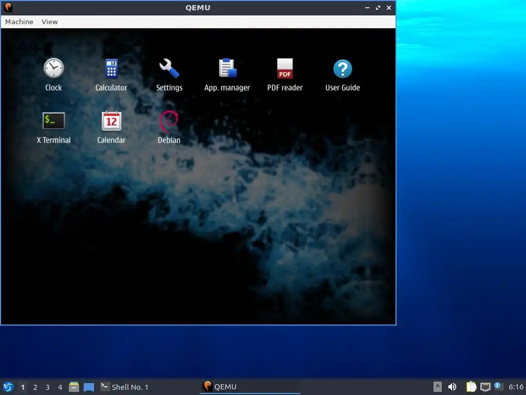Open the User Guide help icon
526x395 pixels.
(343, 69)
